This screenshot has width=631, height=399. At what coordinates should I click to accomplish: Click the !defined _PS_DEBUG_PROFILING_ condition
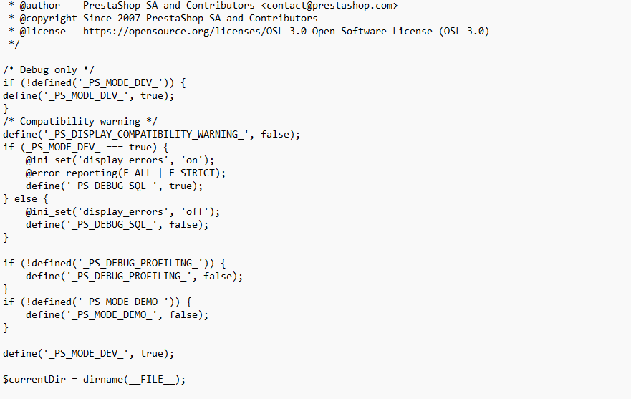pos(115,264)
